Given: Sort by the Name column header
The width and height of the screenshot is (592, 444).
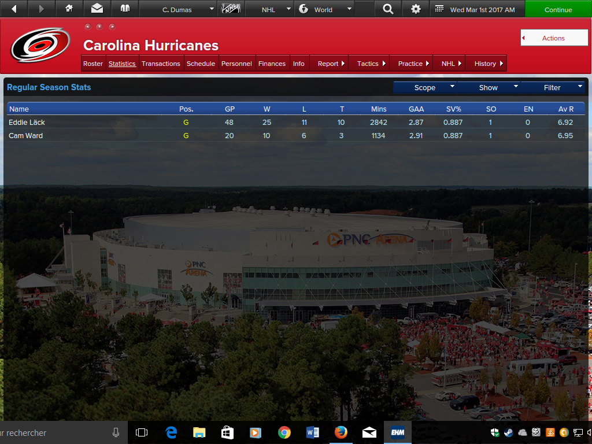Looking at the screenshot, I should click(x=19, y=109).
